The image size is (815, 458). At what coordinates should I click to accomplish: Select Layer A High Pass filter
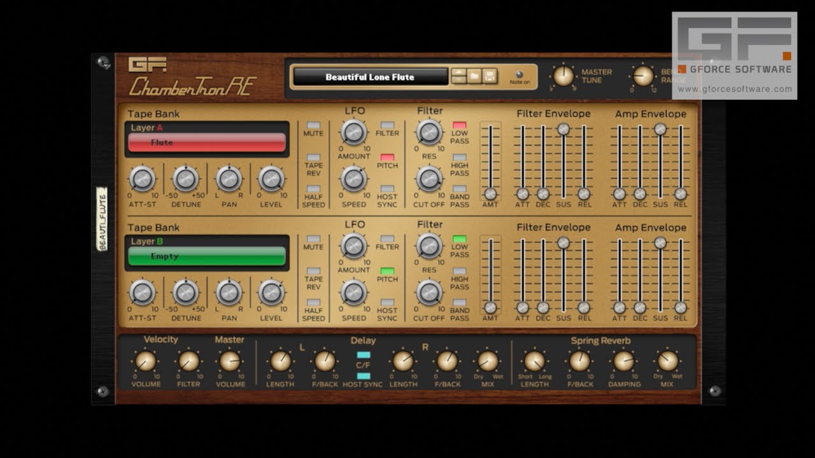point(460,157)
